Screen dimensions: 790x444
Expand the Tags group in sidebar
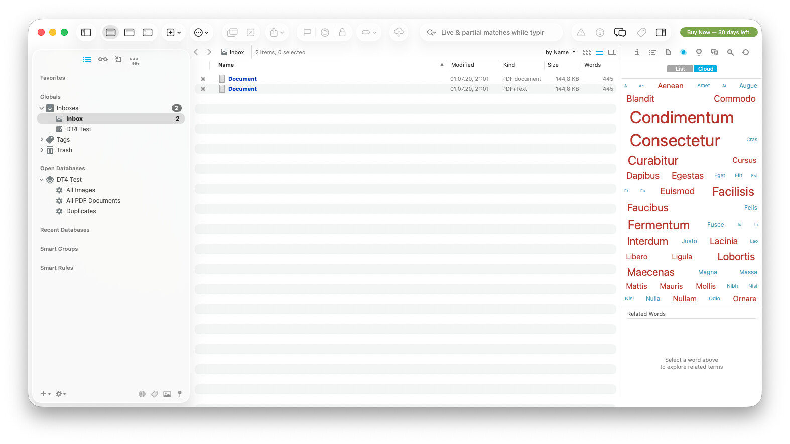click(42, 140)
